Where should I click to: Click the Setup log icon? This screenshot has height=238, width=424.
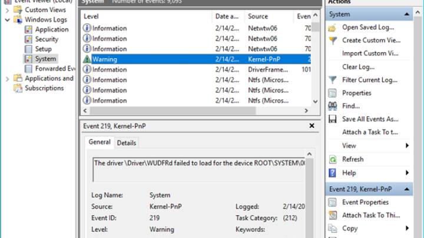(x=28, y=49)
